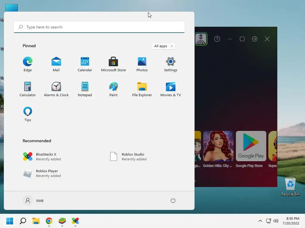Open File Explorer pinned app
Viewport: 305px width, 228px height.
point(142,89)
